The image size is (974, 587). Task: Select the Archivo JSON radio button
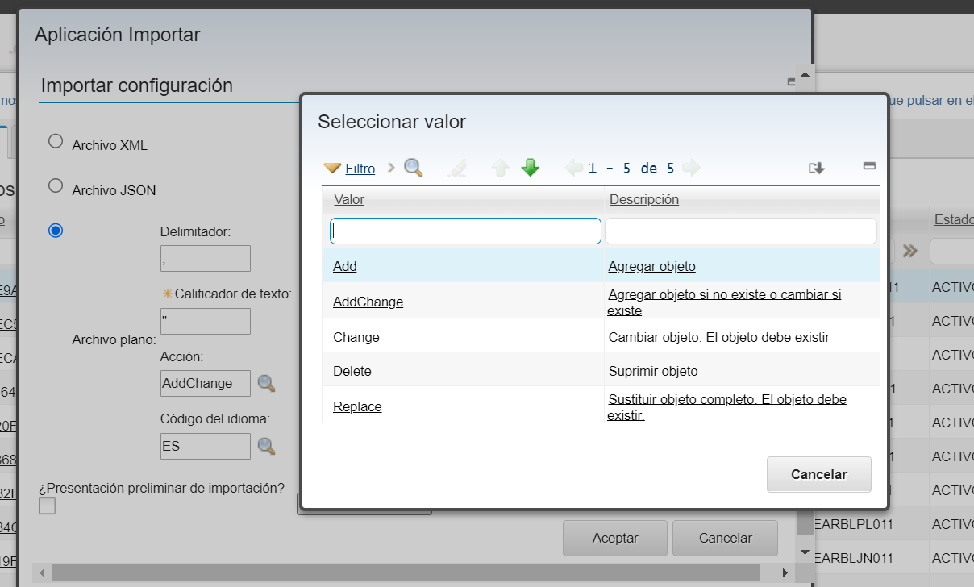click(x=56, y=186)
